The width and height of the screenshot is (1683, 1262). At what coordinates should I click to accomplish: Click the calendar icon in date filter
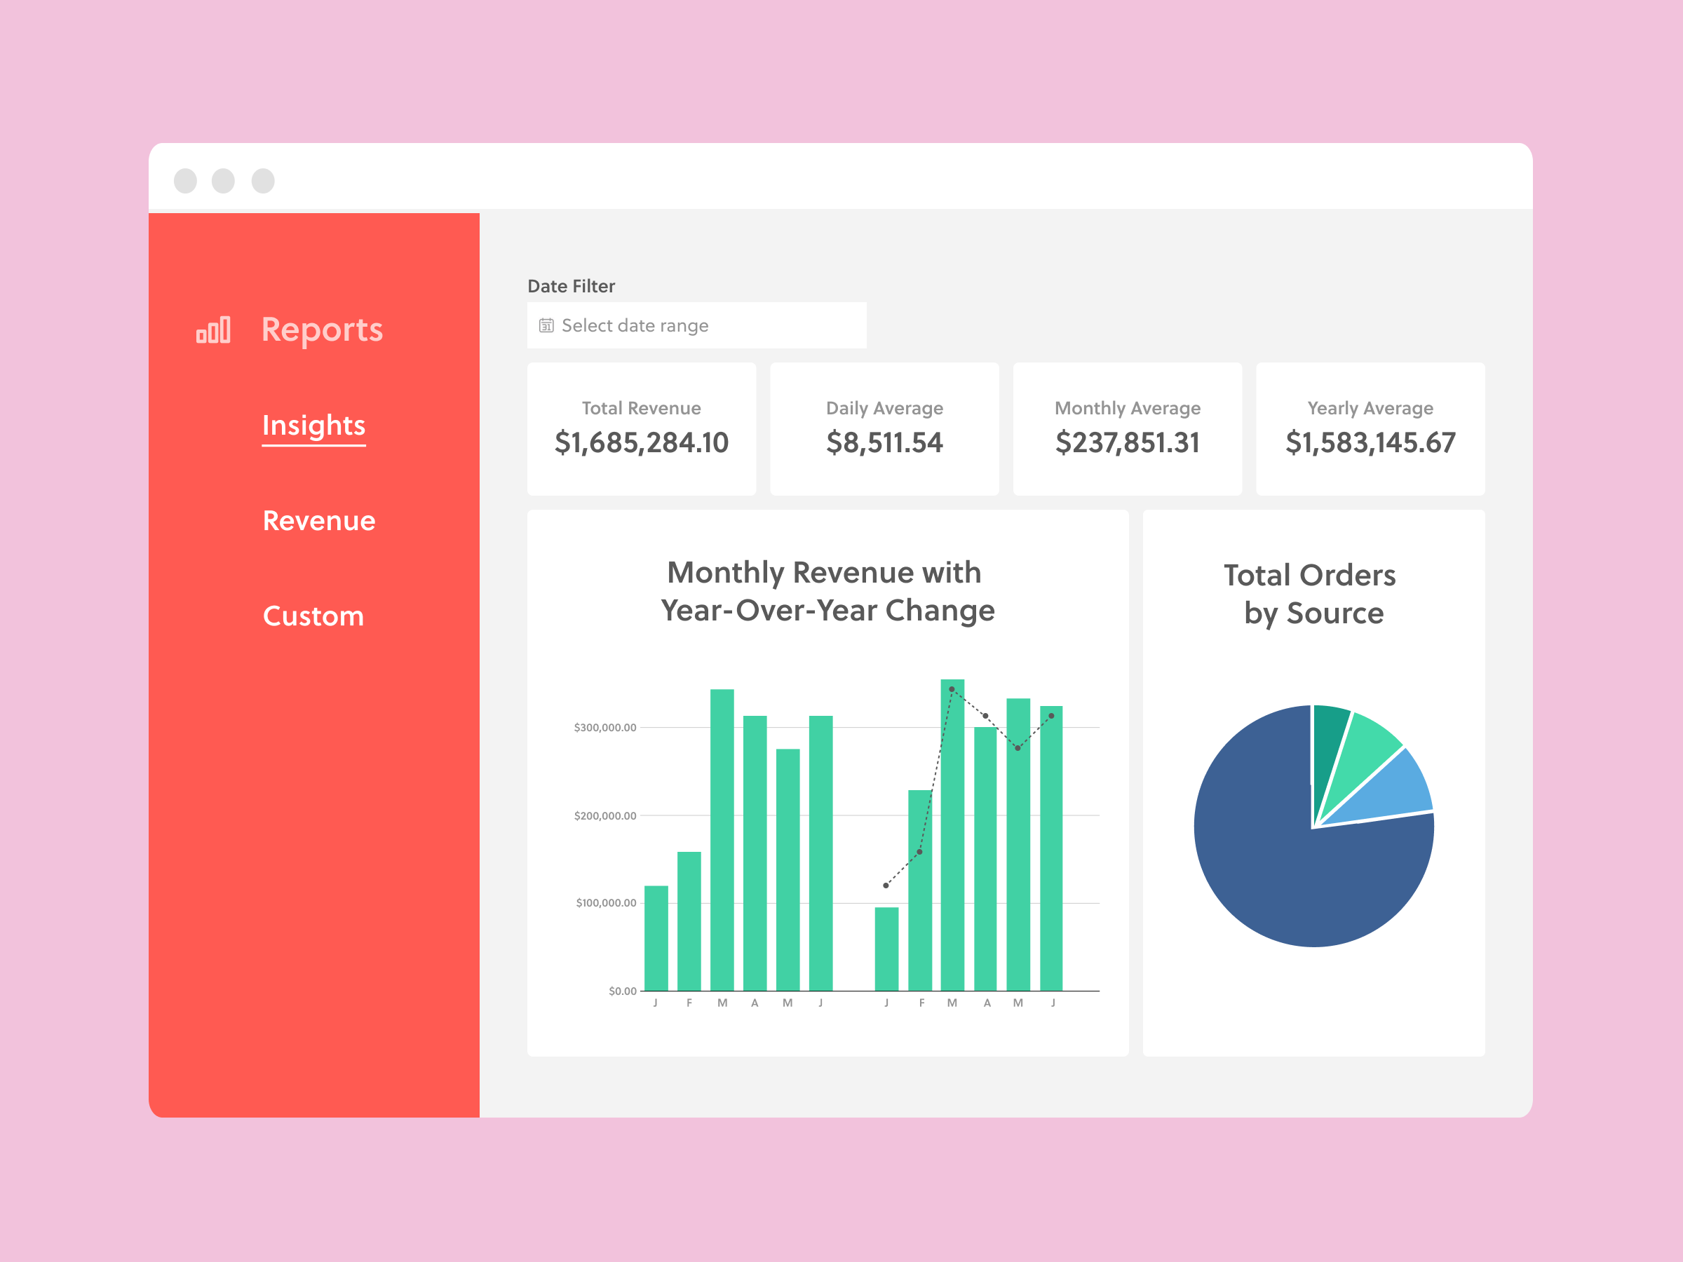pos(546,325)
